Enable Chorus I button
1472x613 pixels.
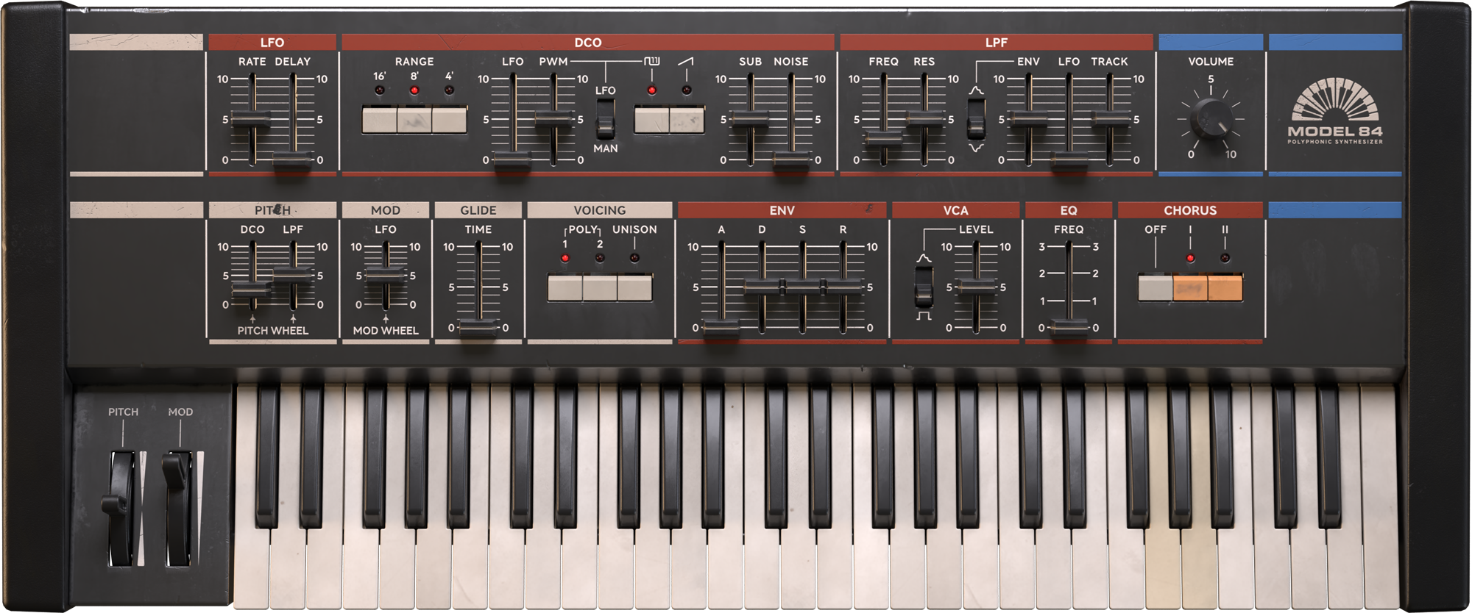click(x=1190, y=288)
